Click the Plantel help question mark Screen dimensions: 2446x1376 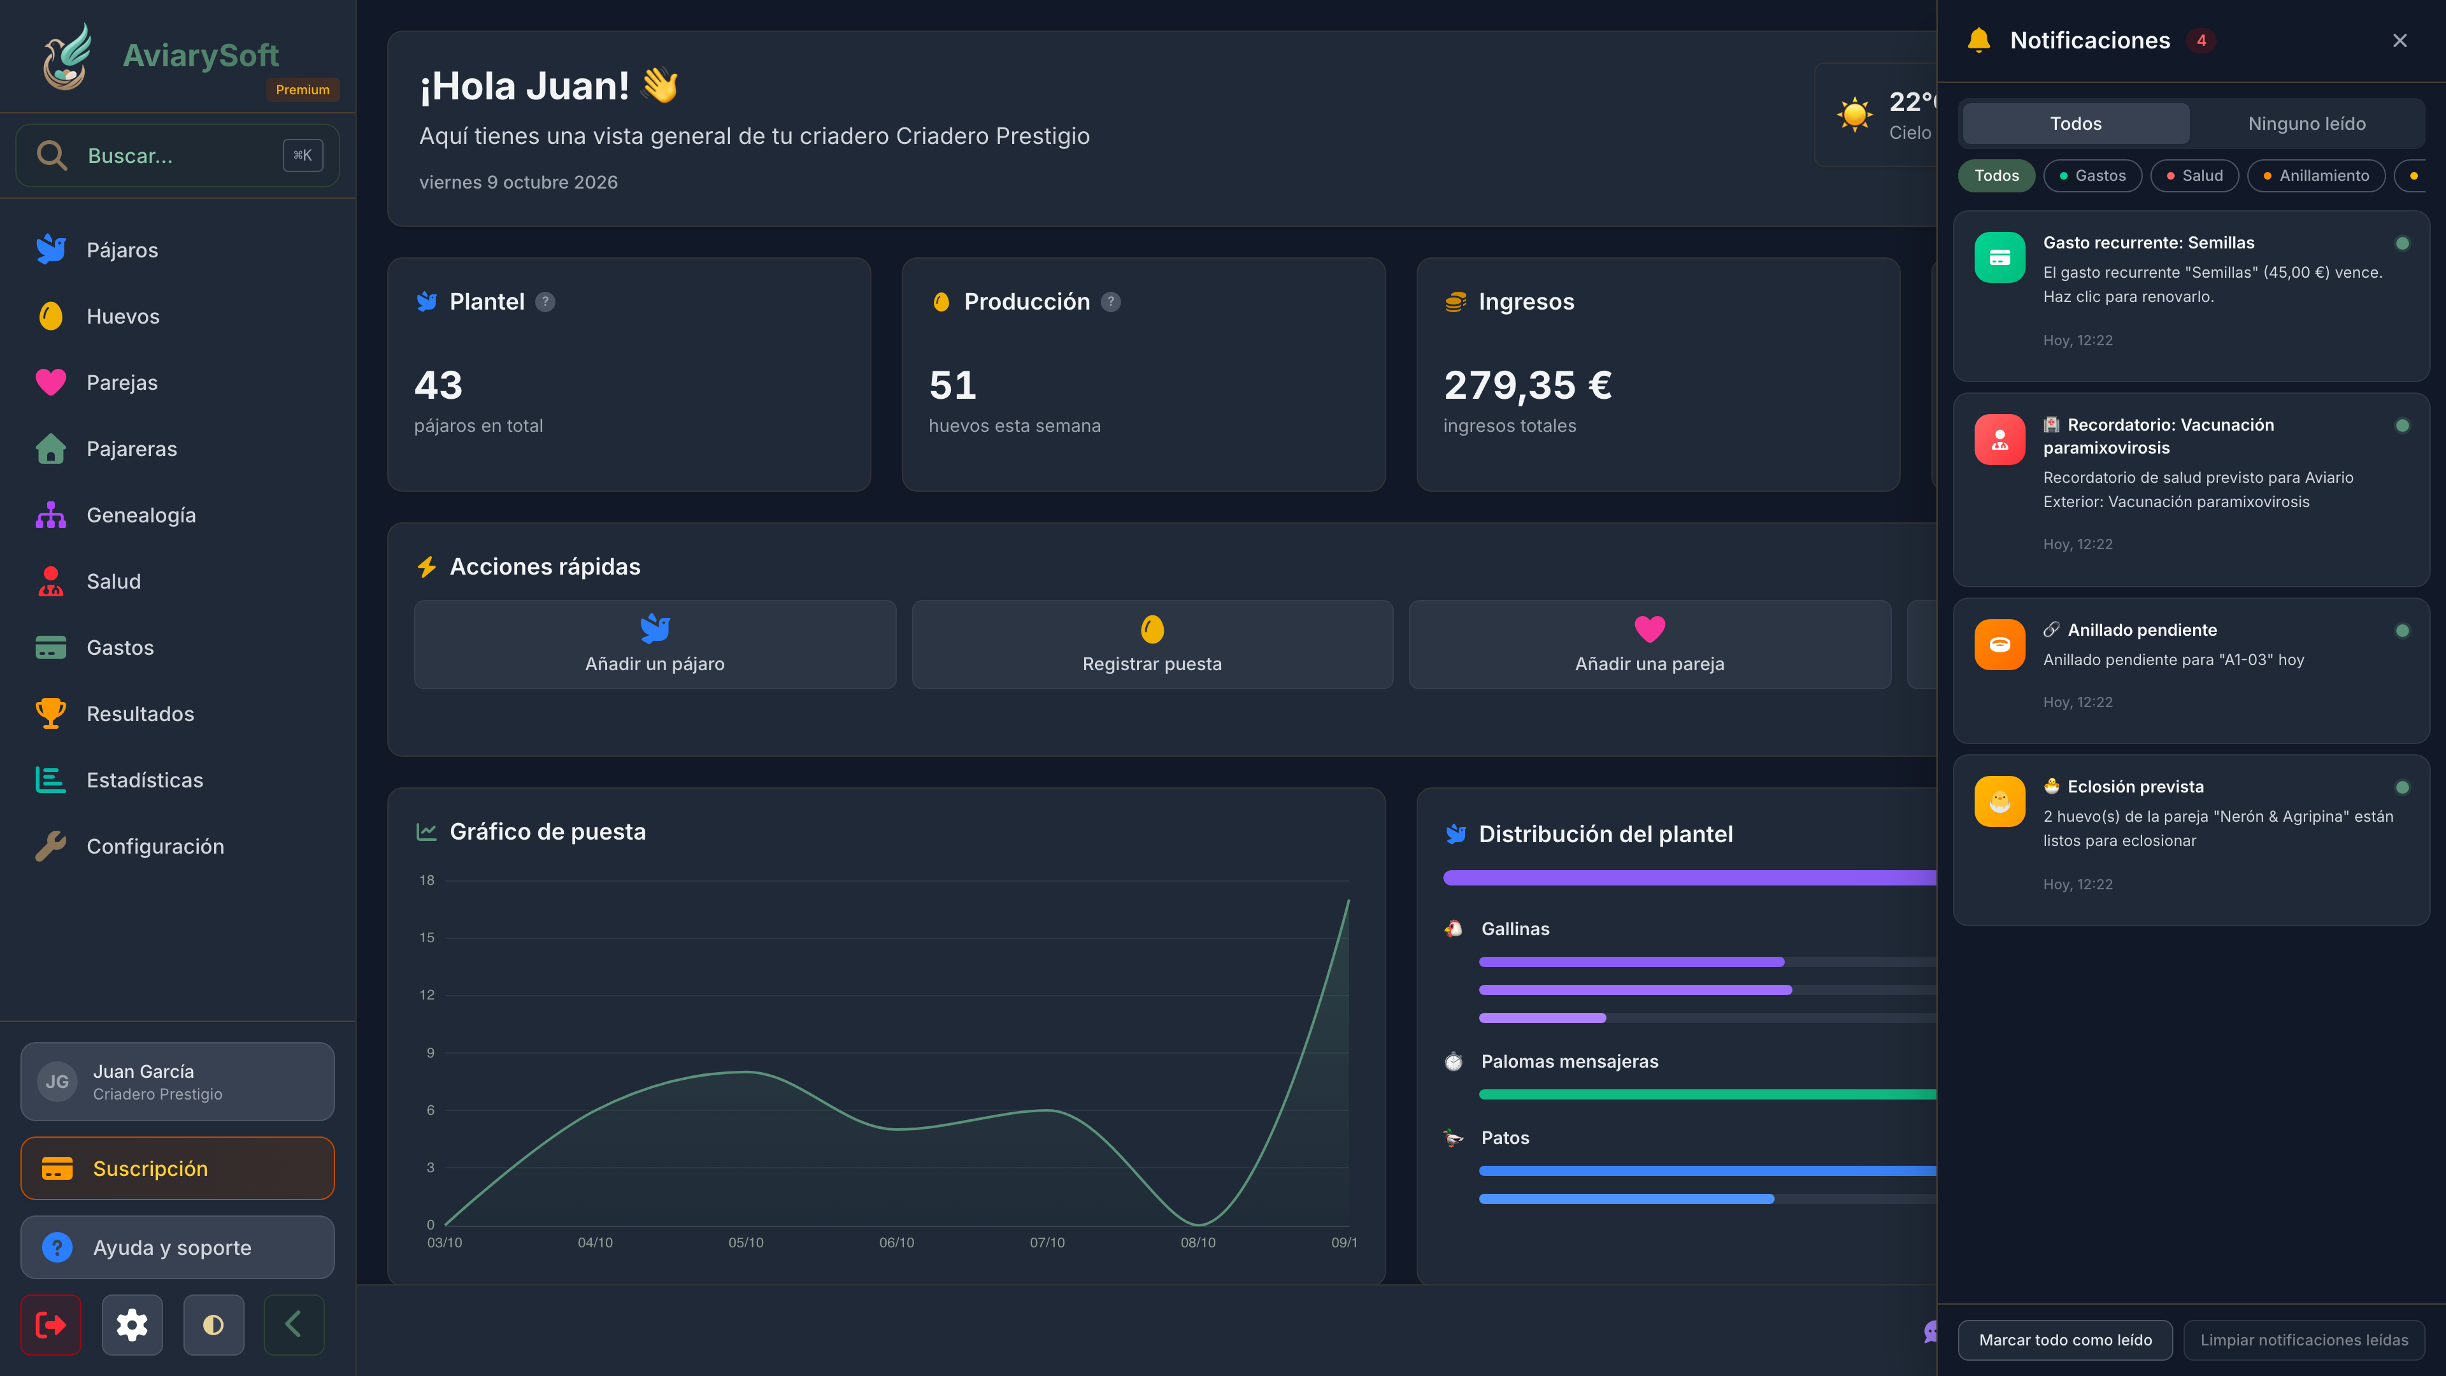pos(545,302)
